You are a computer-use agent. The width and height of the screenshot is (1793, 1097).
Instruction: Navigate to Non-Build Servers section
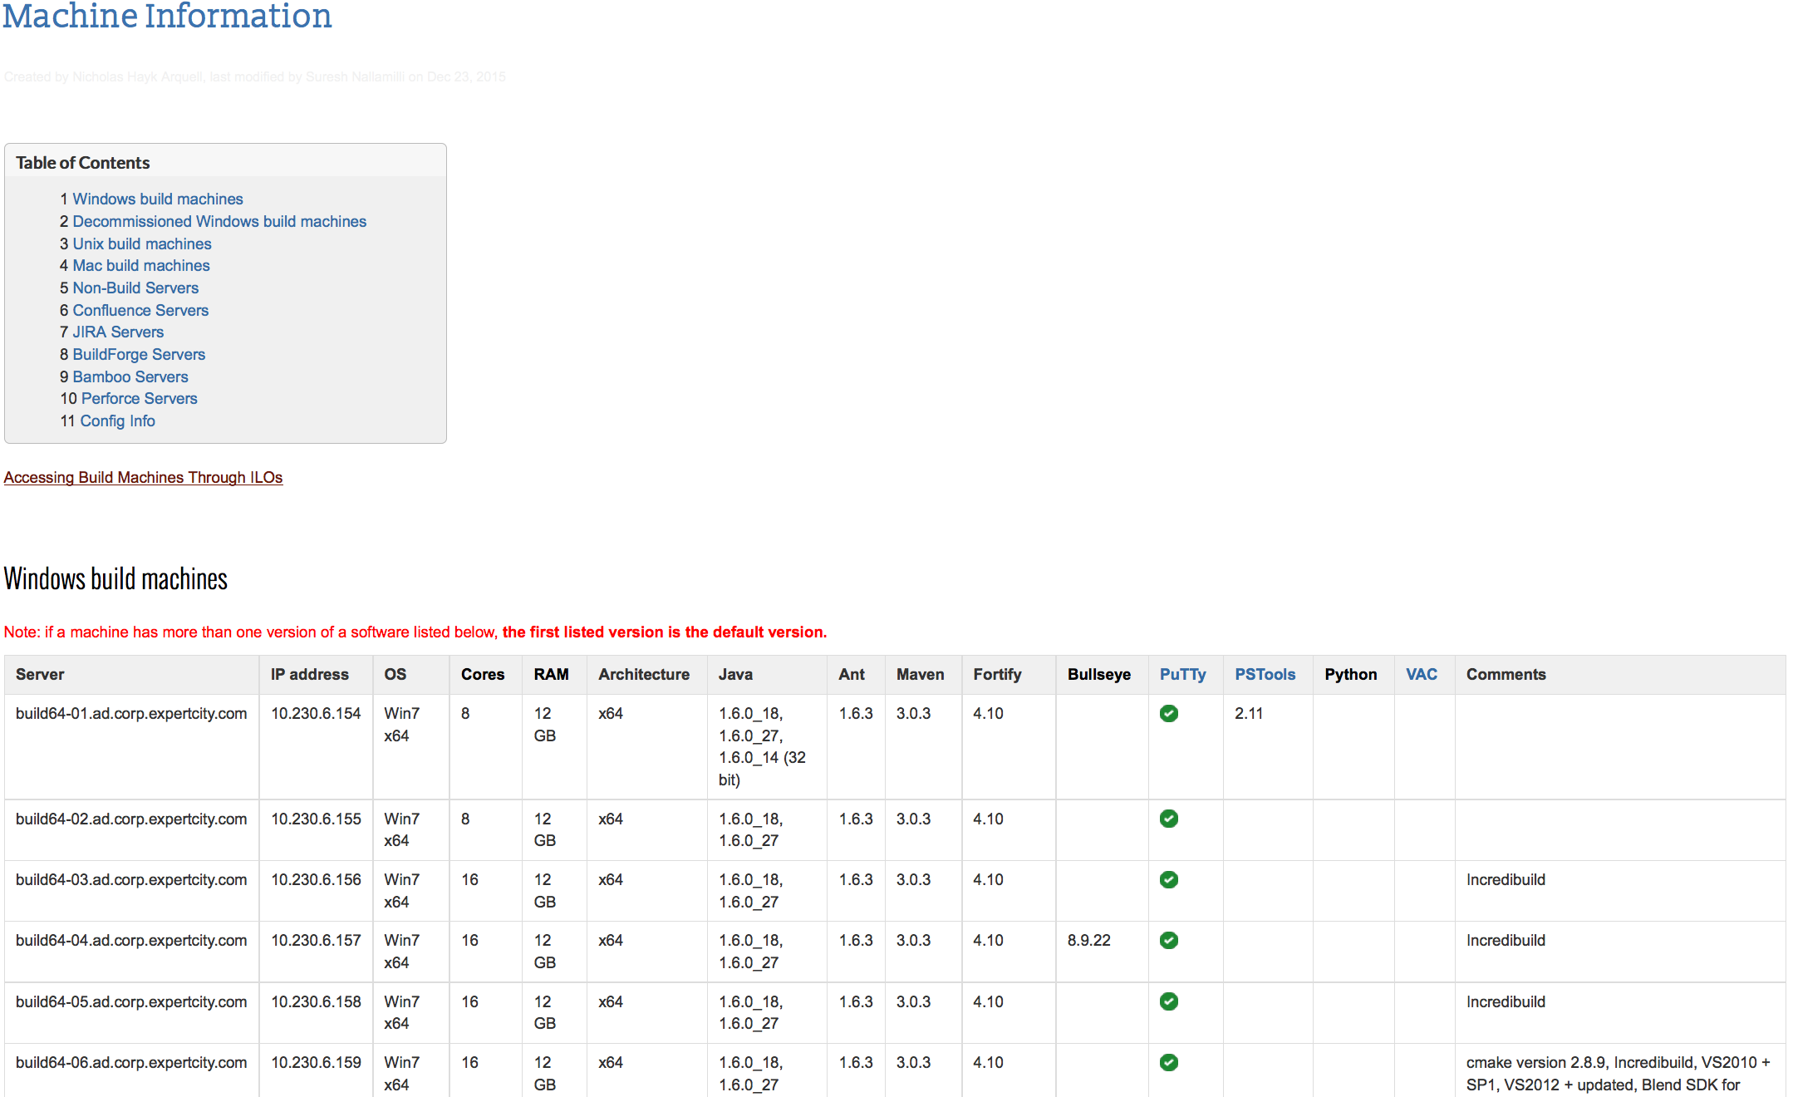135,288
